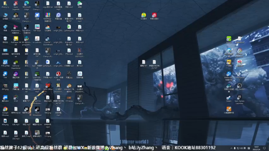269x151 pixels.
Task: Select the RAMMap shortcut icon
Action: pos(48,17)
